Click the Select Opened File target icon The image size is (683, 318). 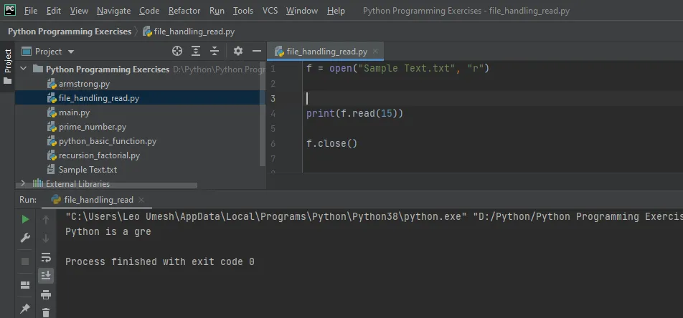pos(176,52)
